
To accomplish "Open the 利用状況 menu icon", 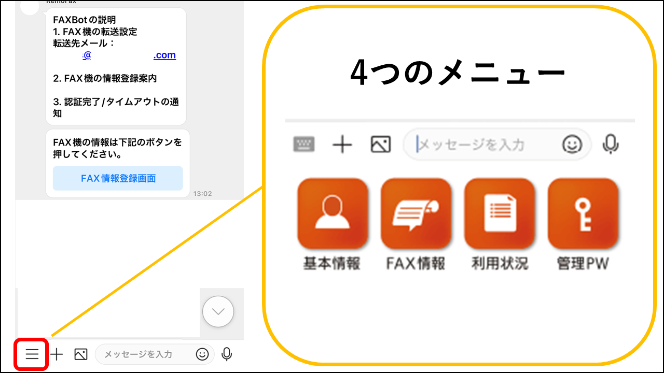I will point(500,213).
